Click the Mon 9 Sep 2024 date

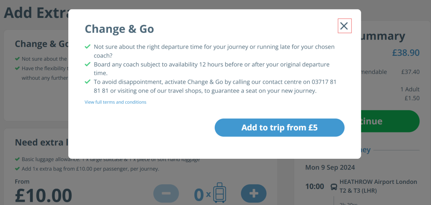pyautogui.click(x=330, y=167)
